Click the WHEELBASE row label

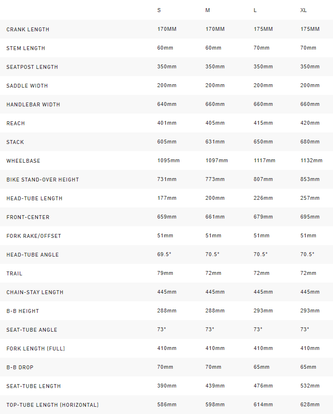coord(23,161)
